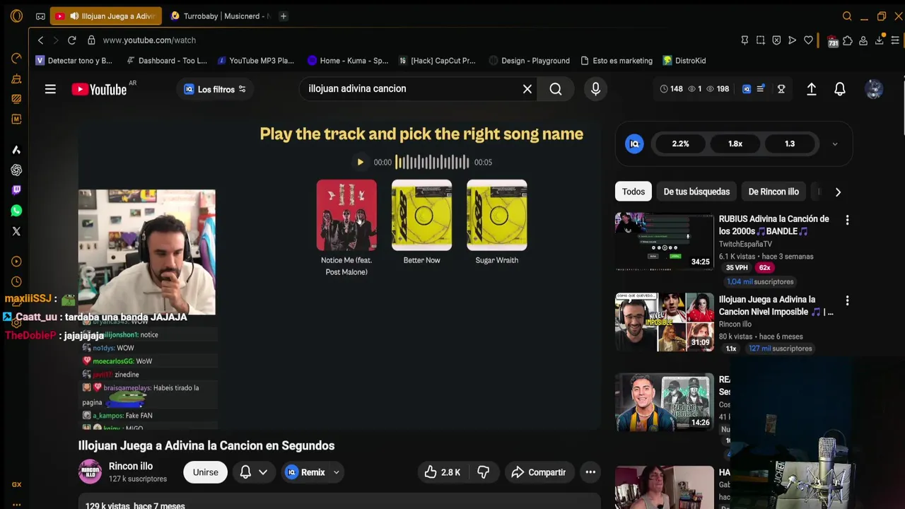This screenshot has height=509, width=905.
Task: Open Dashboard - Too L... bookmark
Action: pos(166,61)
